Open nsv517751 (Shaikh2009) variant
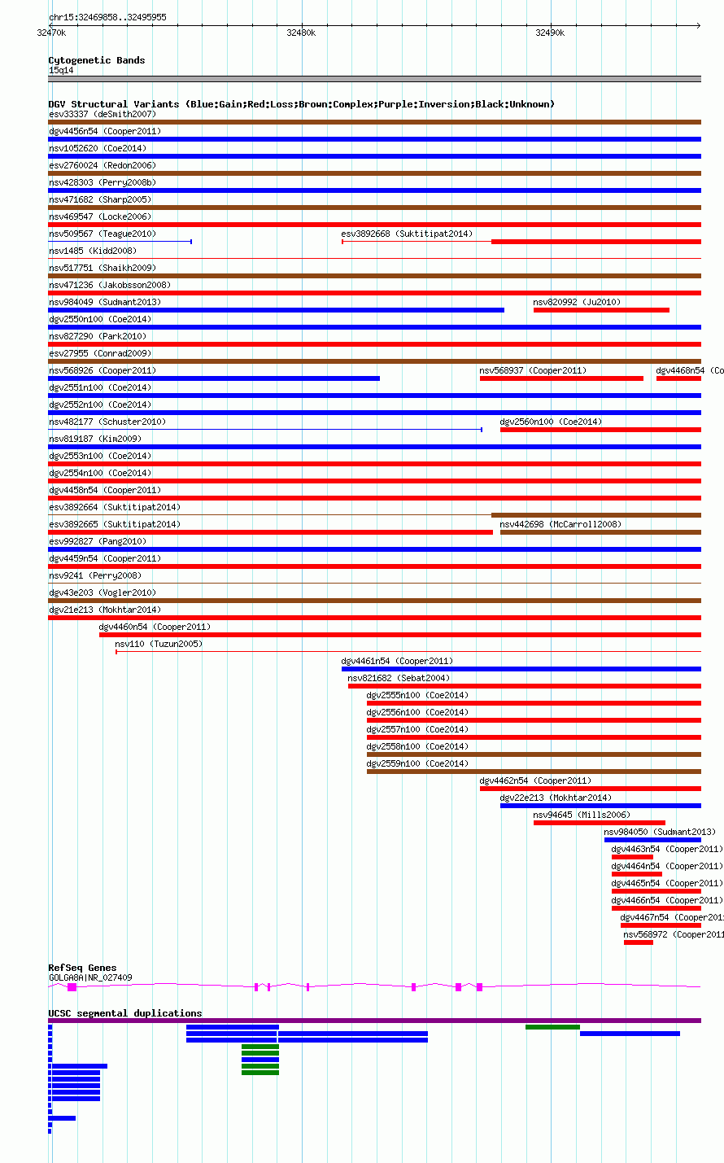The height and width of the screenshot is (1163, 724). tap(374, 276)
